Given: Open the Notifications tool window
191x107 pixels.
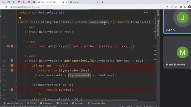Looking at the screenshot, I should pyautogui.click(x=158, y=28).
